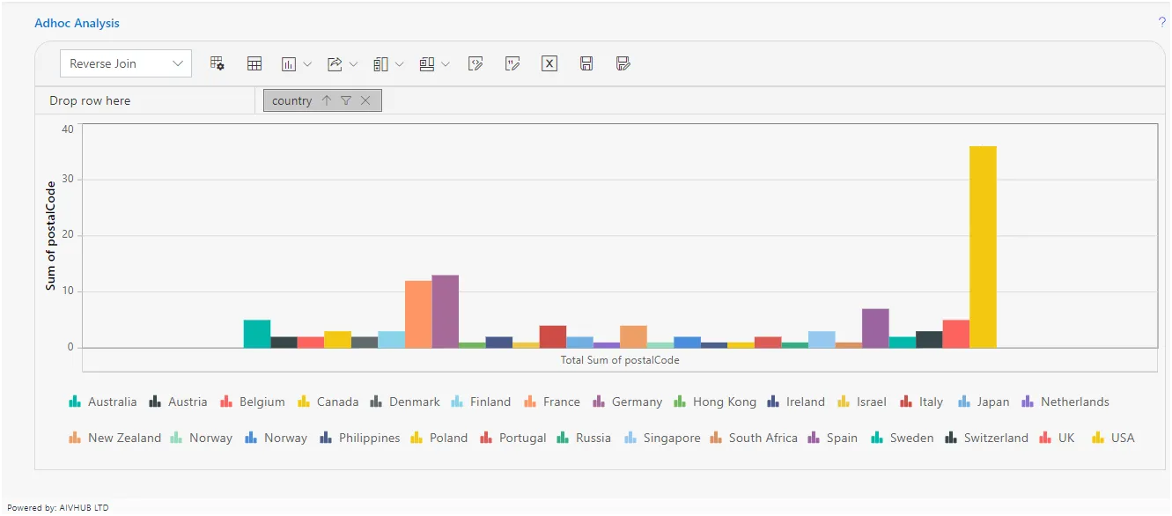Hide the Poland series in legend
The width and height of the screenshot is (1172, 516).
[439, 438]
